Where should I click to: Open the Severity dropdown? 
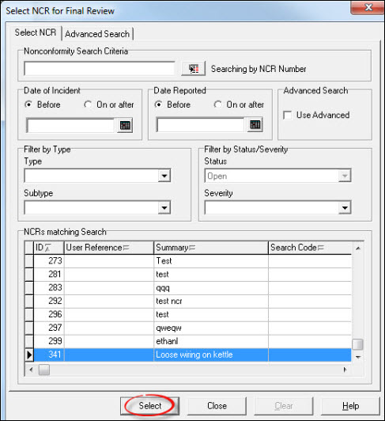tap(345, 207)
